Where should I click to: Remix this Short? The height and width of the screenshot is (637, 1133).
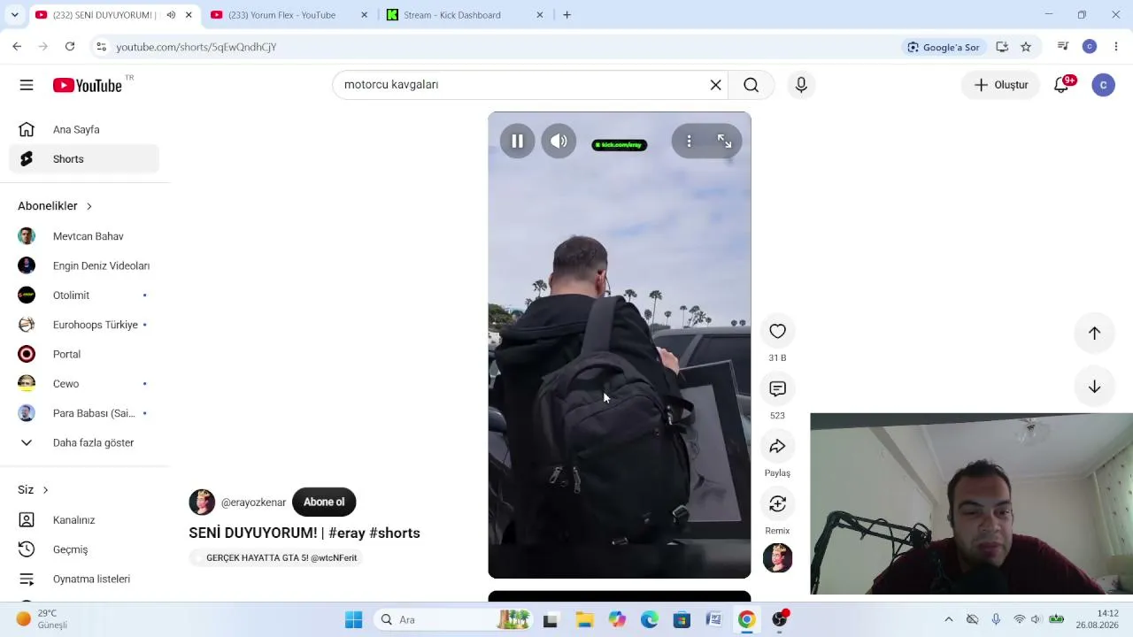tap(777, 503)
